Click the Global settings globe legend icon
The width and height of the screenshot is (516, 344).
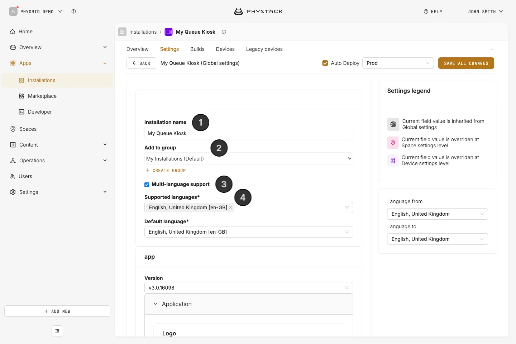click(393, 124)
